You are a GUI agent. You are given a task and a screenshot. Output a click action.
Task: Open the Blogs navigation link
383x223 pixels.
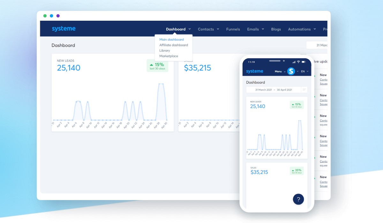(x=276, y=29)
